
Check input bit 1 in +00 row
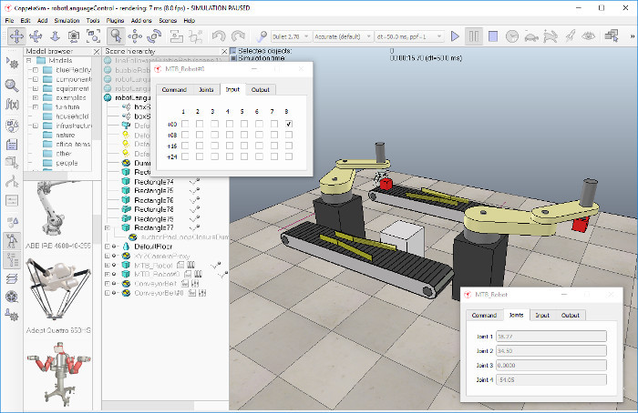(x=185, y=124)
